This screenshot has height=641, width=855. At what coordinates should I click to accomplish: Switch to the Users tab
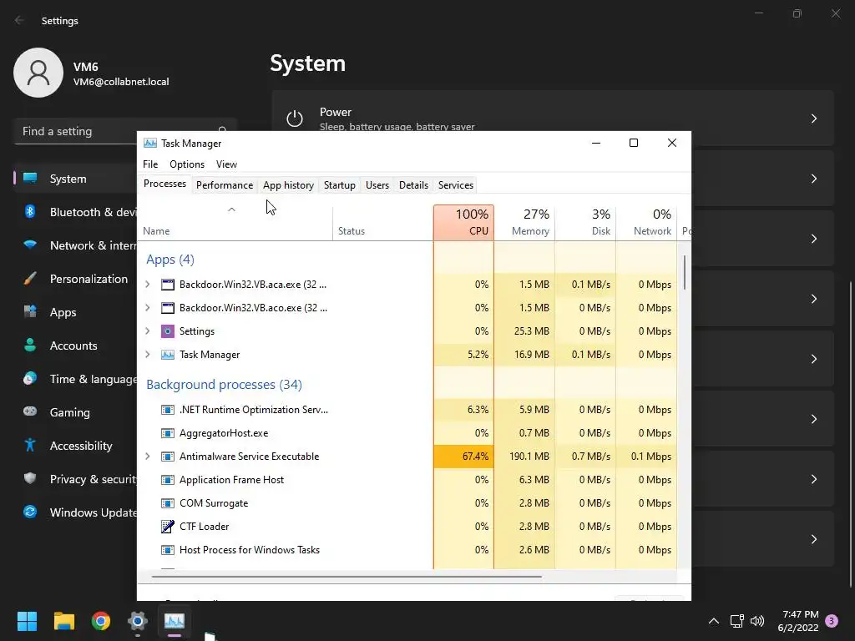[x=377, y=185]
